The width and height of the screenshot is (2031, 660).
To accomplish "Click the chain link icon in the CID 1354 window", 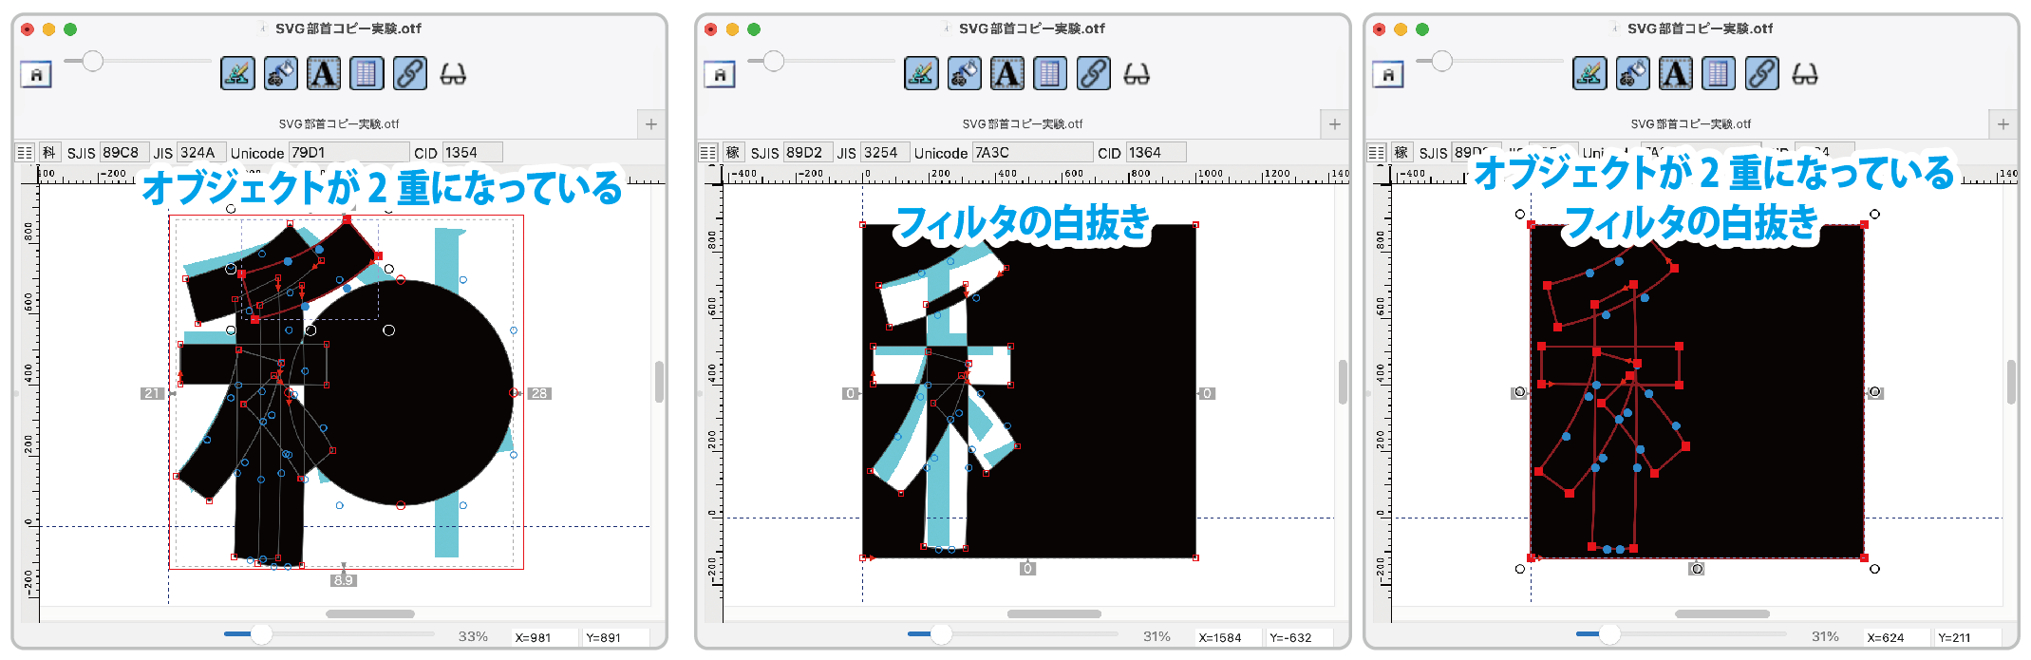I will 409,73.
